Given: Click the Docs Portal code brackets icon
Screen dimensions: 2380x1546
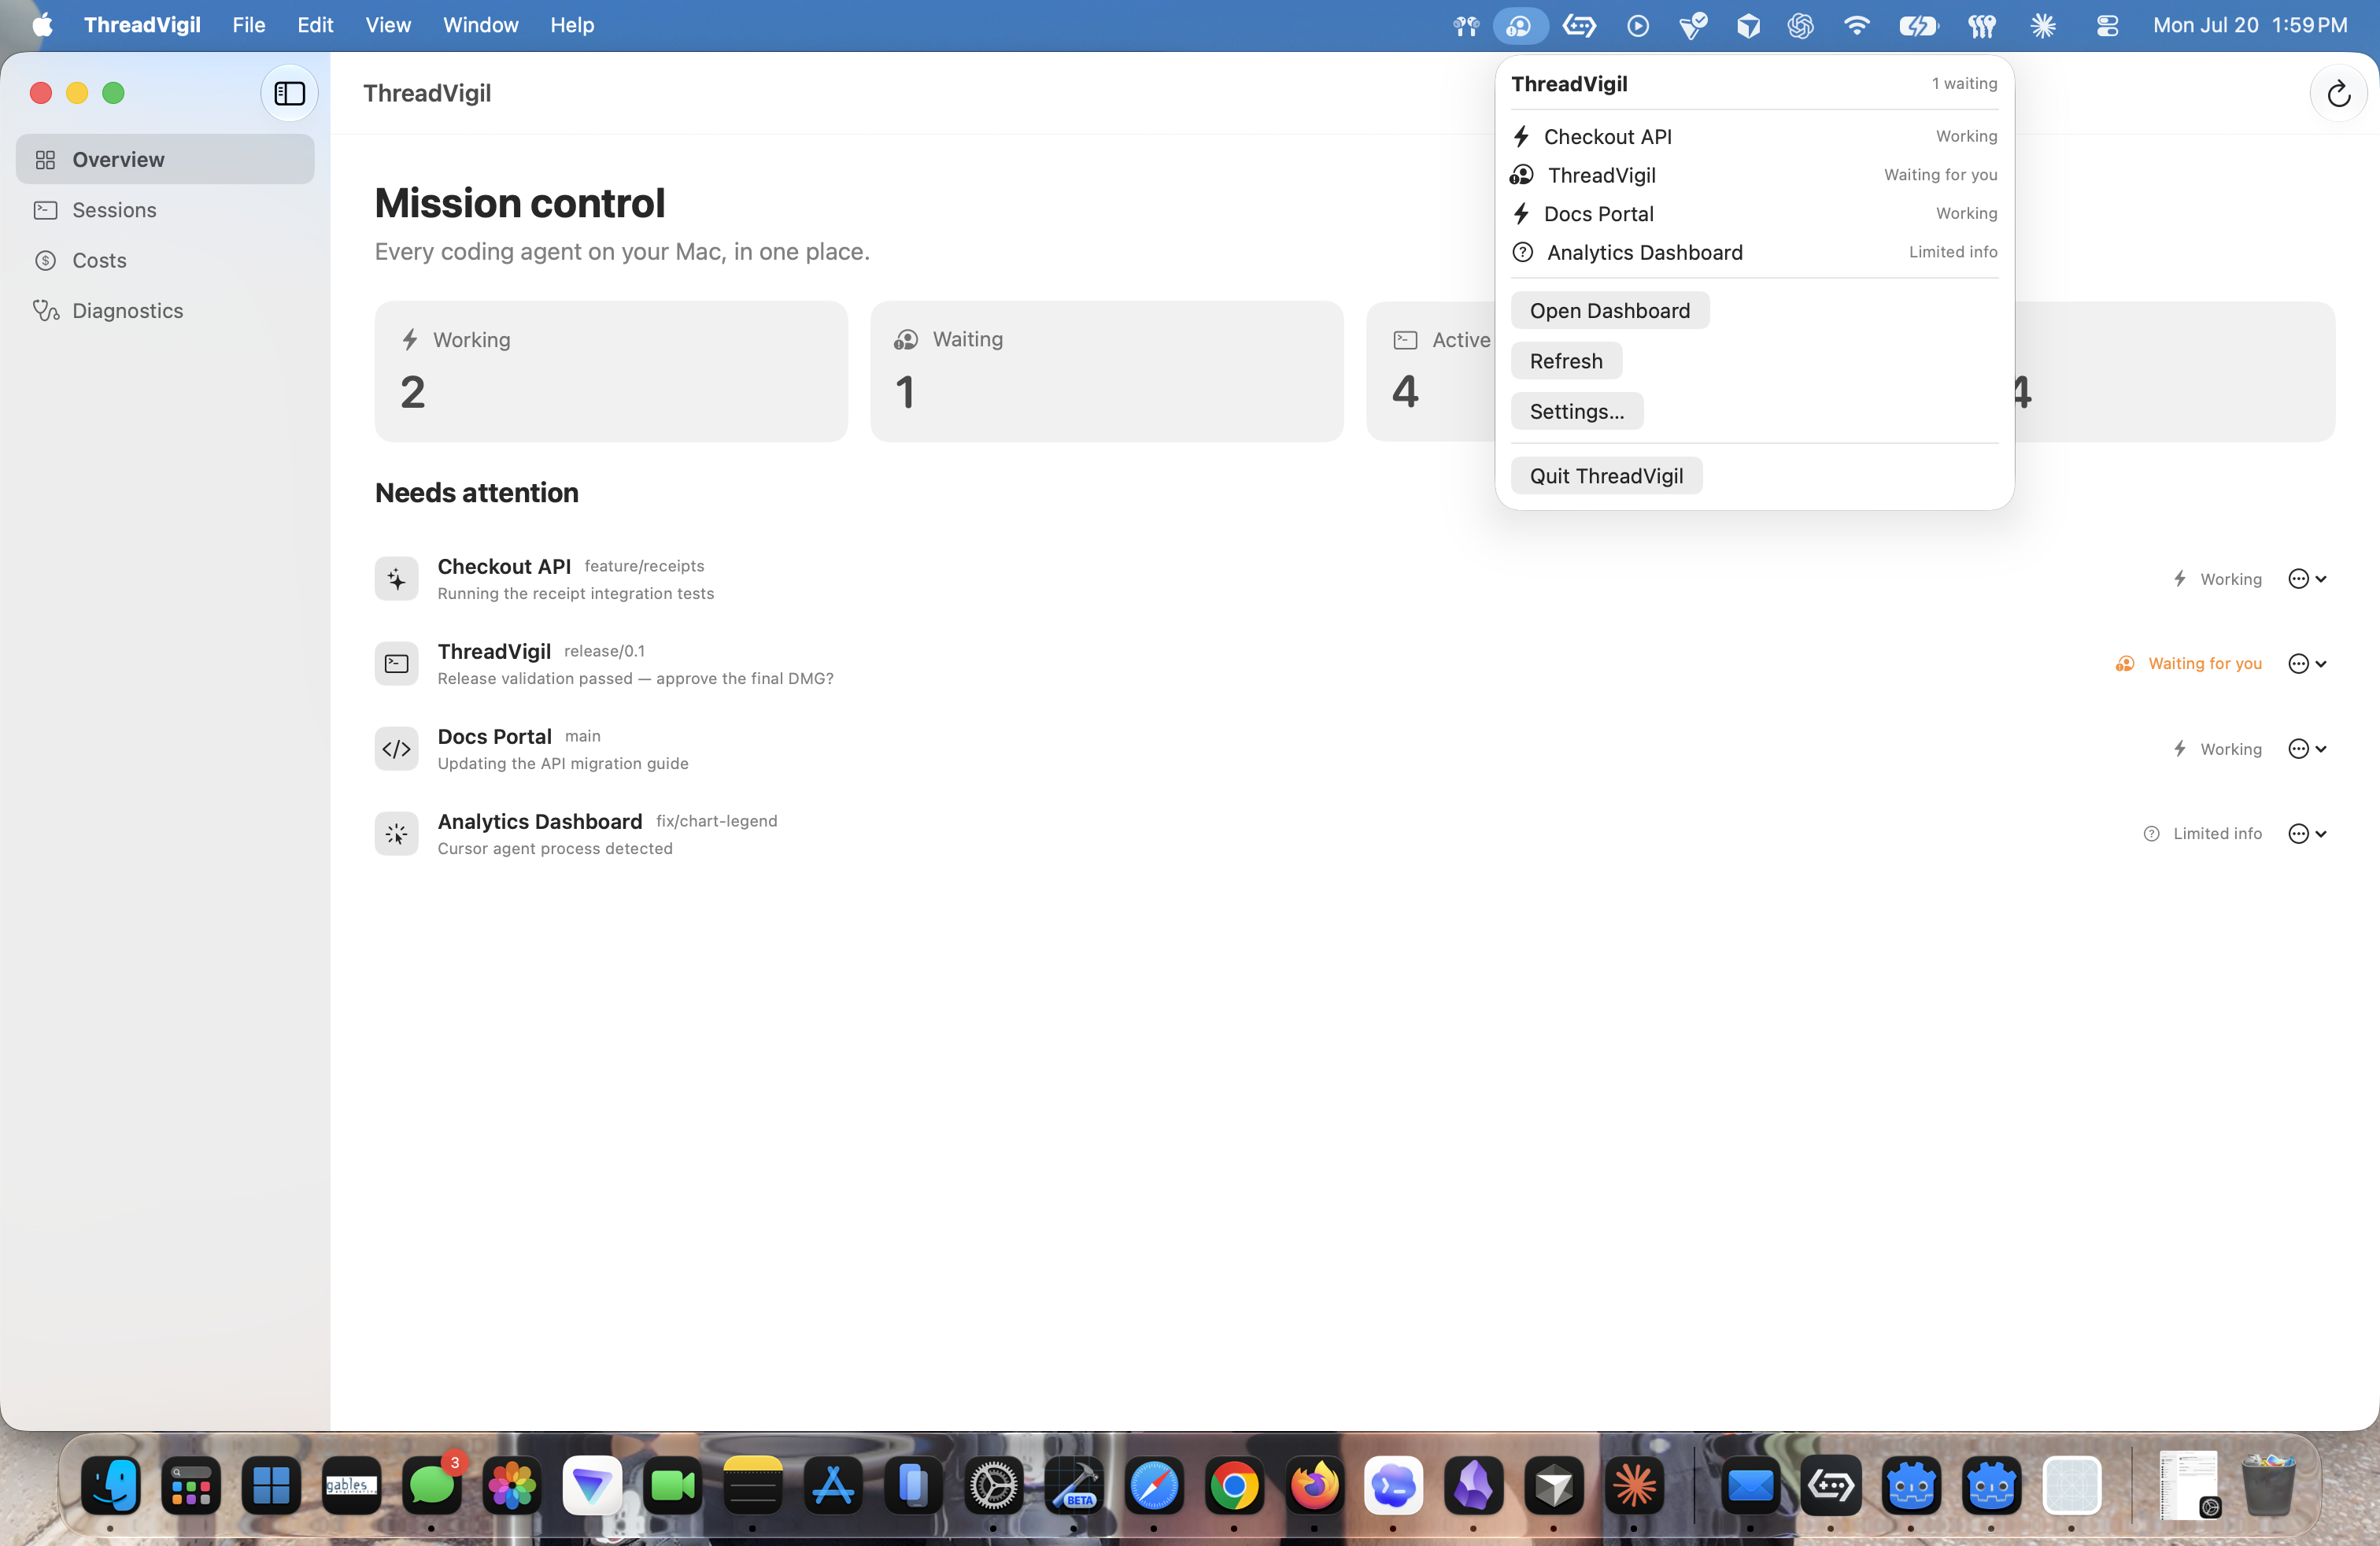Looking at the screenshot, I should coord(396,749).
